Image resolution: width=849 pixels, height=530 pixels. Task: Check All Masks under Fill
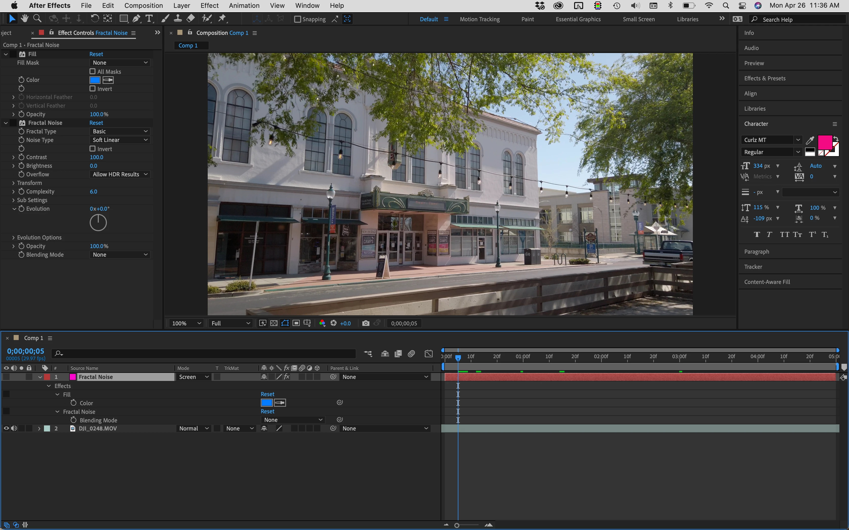click(x=92, y=71)
